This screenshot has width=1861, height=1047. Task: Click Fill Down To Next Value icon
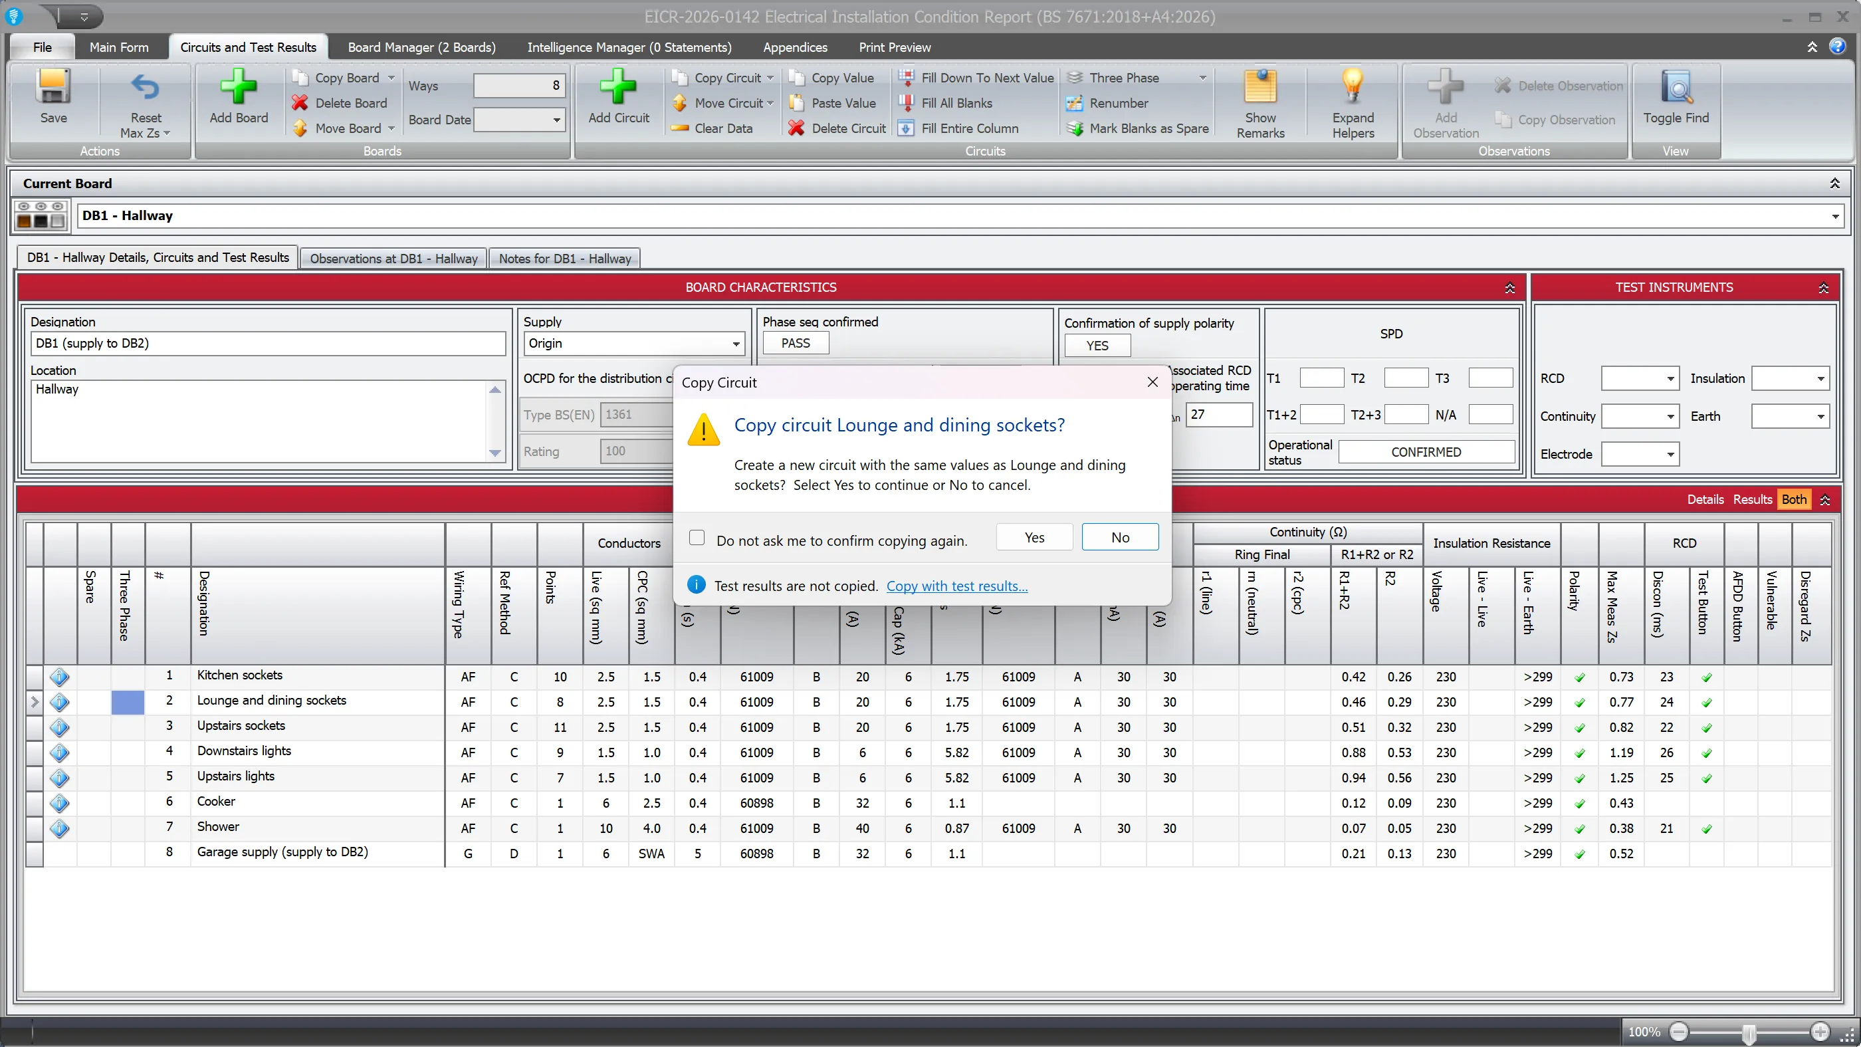point(906,77)
